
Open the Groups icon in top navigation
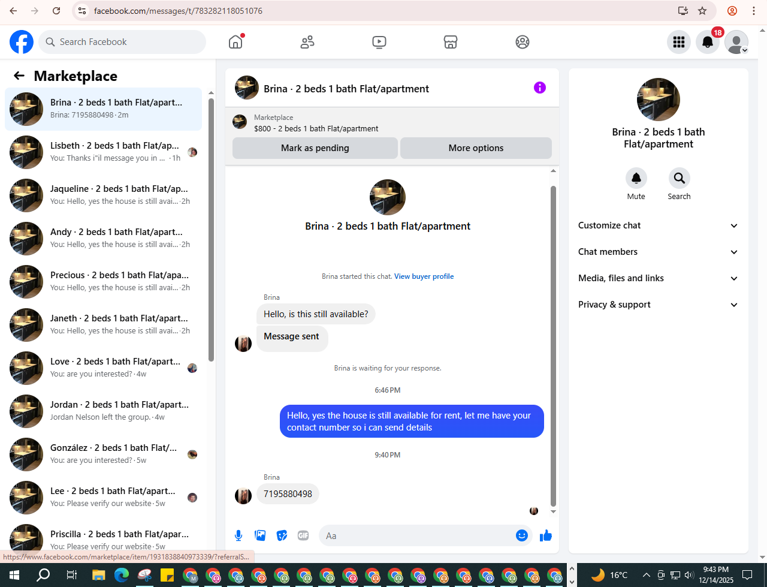coord(523,42)
